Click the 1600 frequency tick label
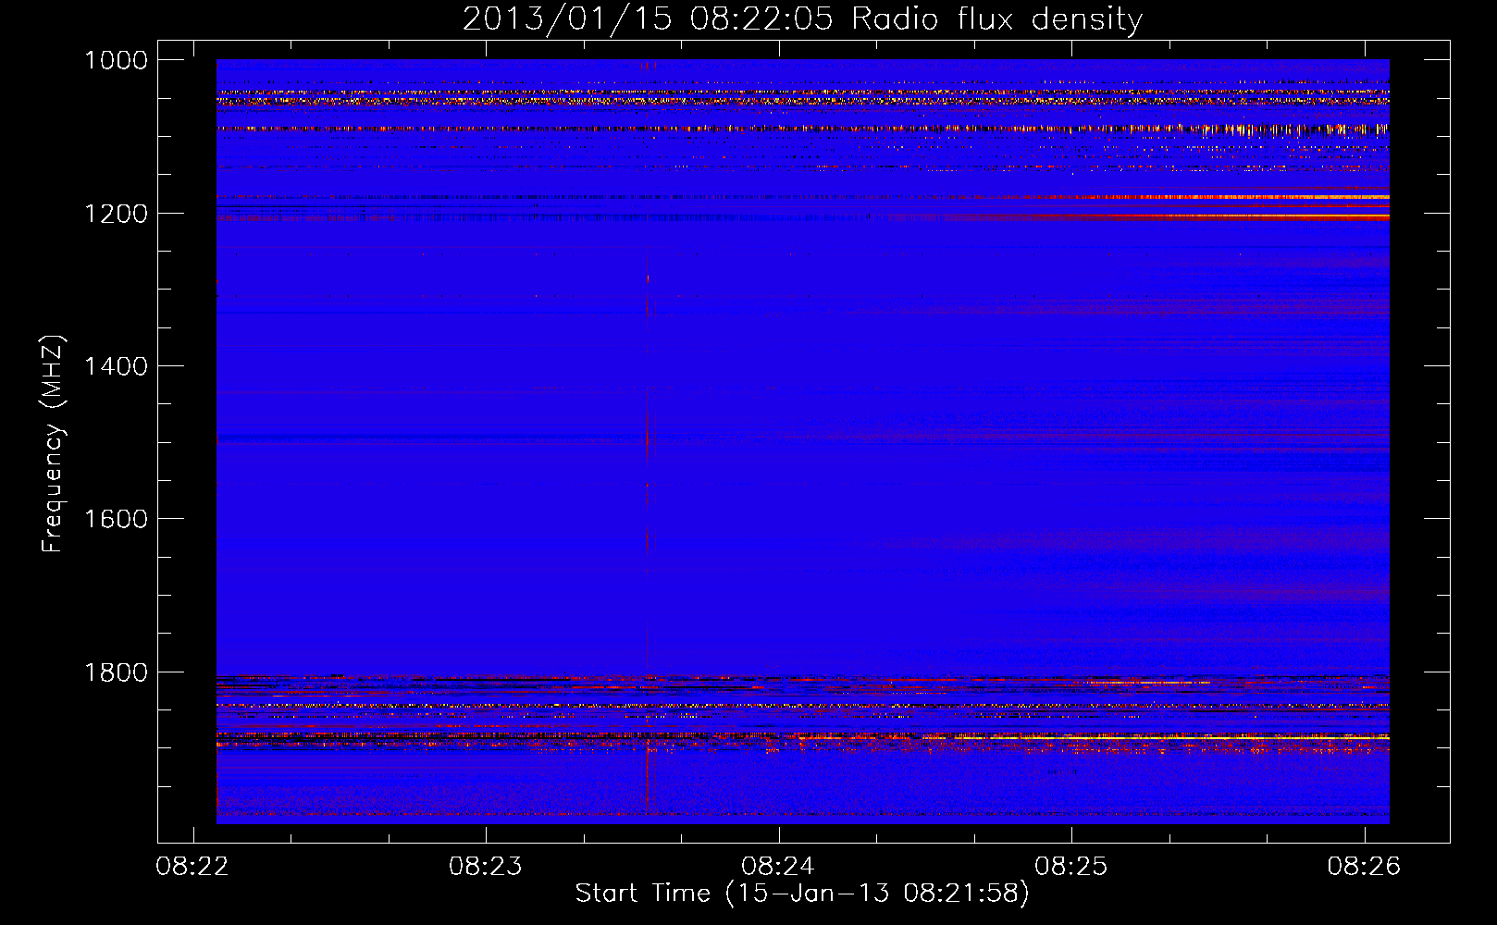The image size is (1497, 925). [117, 519]
